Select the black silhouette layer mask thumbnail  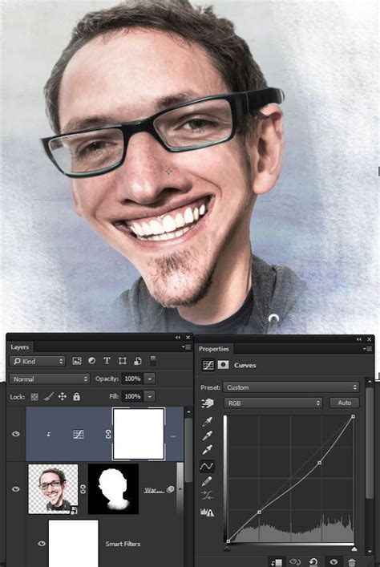click(113, 489)
